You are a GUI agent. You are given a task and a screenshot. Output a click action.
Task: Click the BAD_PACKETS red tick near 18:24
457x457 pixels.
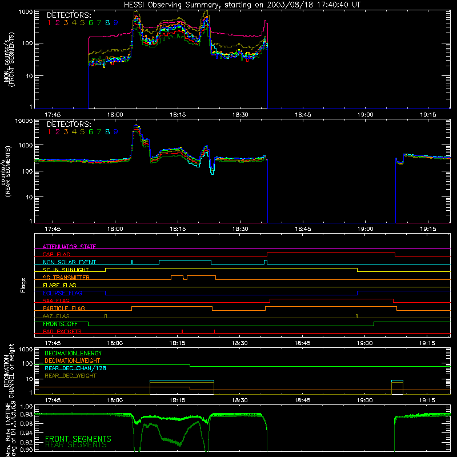[215, 331]
